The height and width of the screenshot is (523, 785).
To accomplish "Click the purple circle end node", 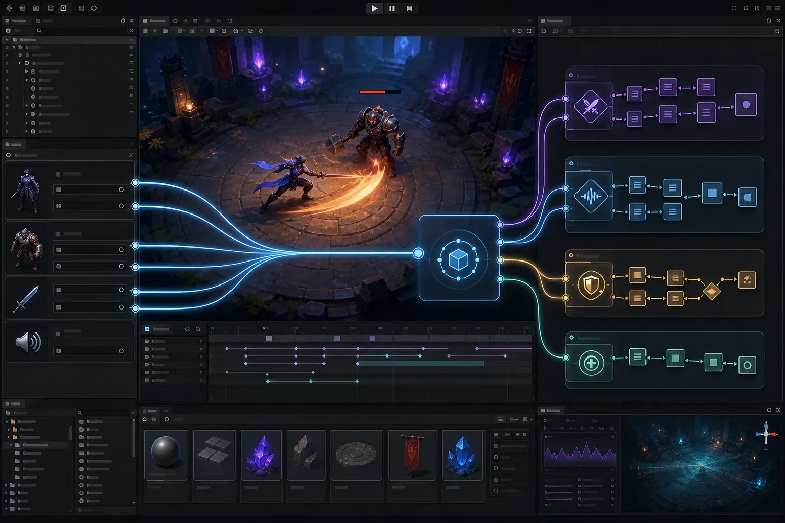I will (x=746, y=105).
